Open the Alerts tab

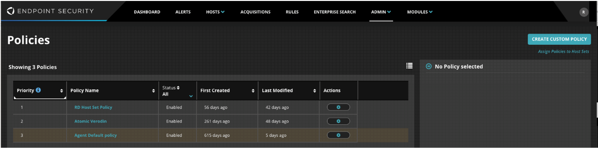pyautogui.click(x=183, y=12)
